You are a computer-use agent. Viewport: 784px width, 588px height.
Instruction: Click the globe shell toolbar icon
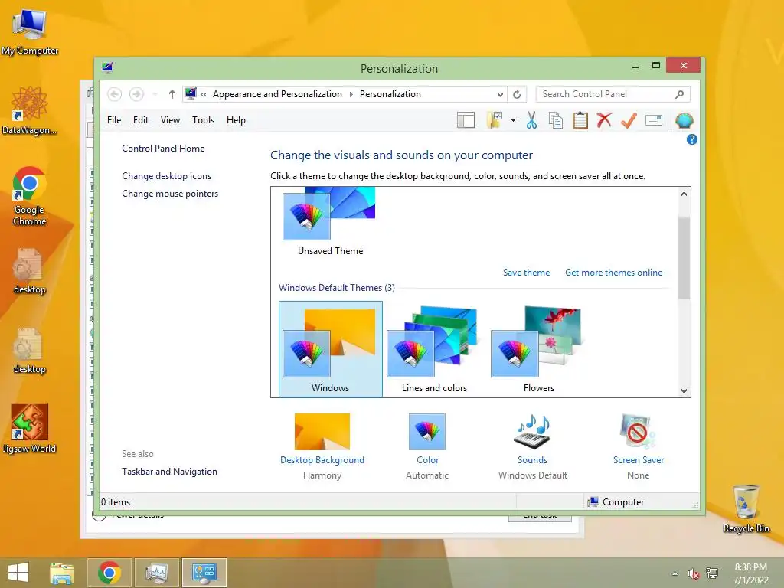[684, 120]
